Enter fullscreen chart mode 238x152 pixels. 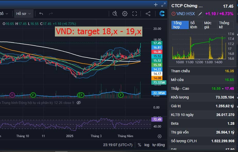[x=135, y=14]
